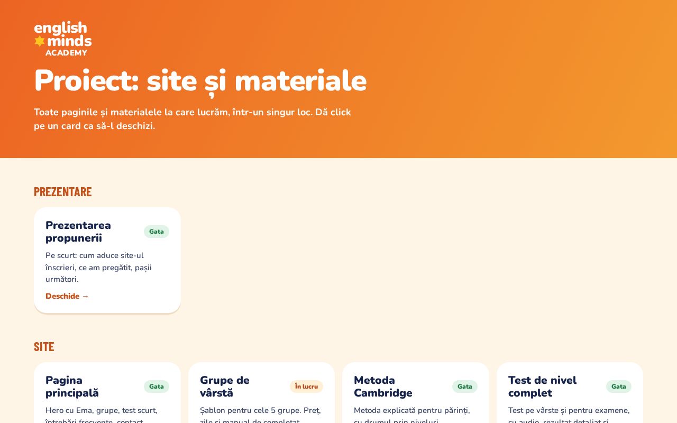Click the description "Metoda explicată pentru părinți"

point(412,416)
